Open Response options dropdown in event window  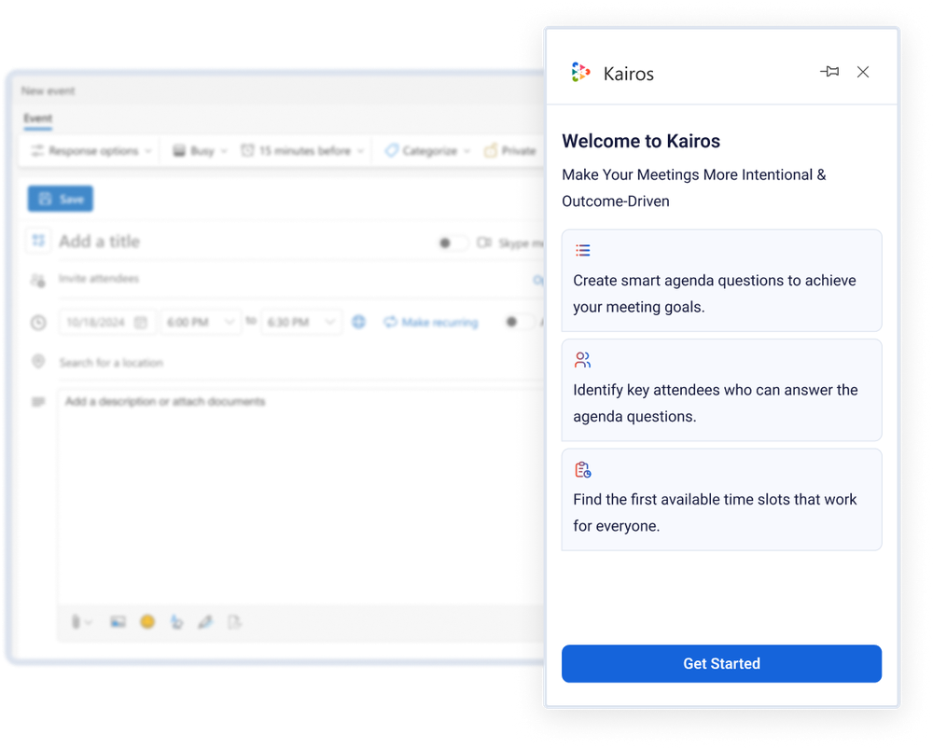91,151
